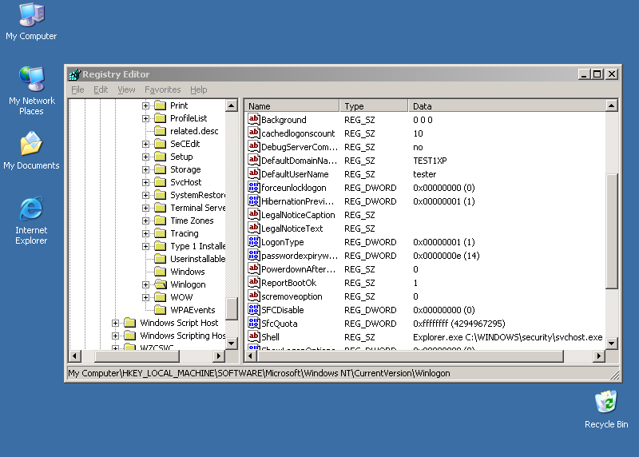Click the open Winlogon folder icon

click(x=161, y=284)
